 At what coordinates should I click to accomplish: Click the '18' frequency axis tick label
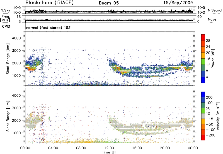pos(19,17)
